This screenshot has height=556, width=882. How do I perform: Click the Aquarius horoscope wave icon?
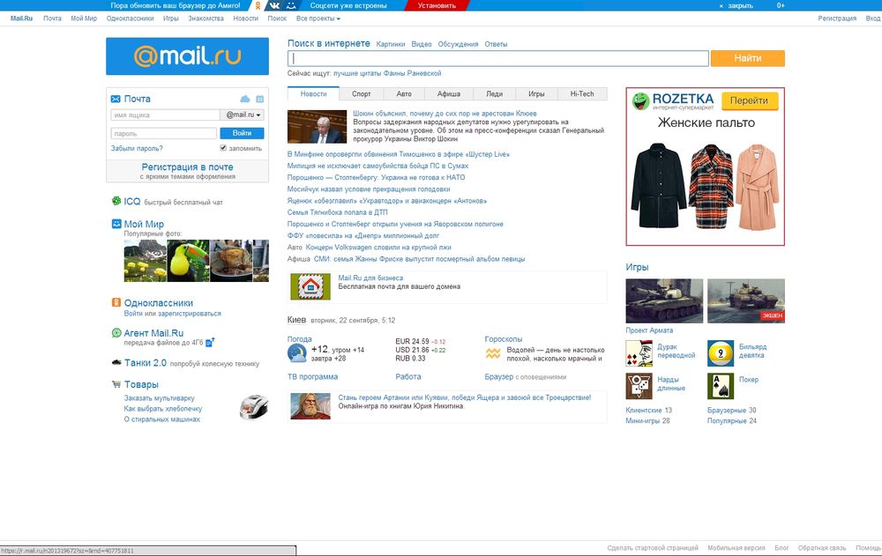[x=493, y=353]
